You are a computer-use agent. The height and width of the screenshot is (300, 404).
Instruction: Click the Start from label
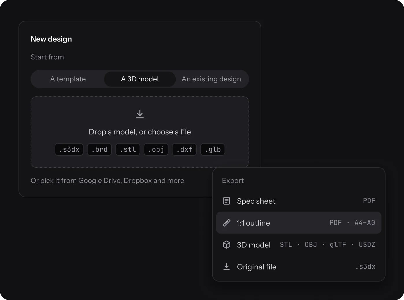tap(47, 57)
